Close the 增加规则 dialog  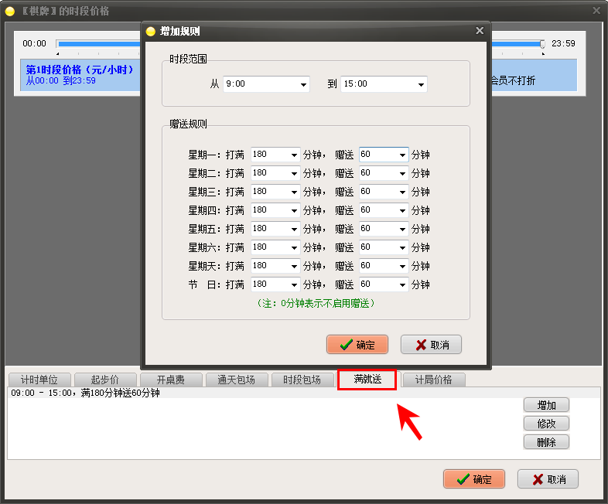pos(480,31)
